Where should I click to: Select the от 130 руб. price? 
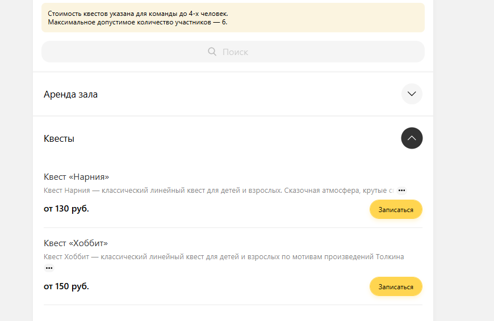pos(66,209)
